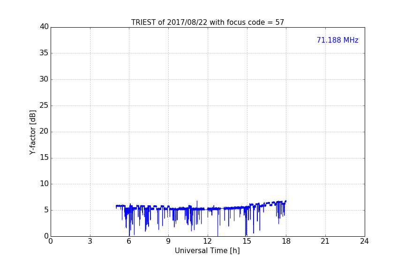Screen dimensions: 405x270
Task: Click the y-axis tick label 35
Action: click(44, 53)
